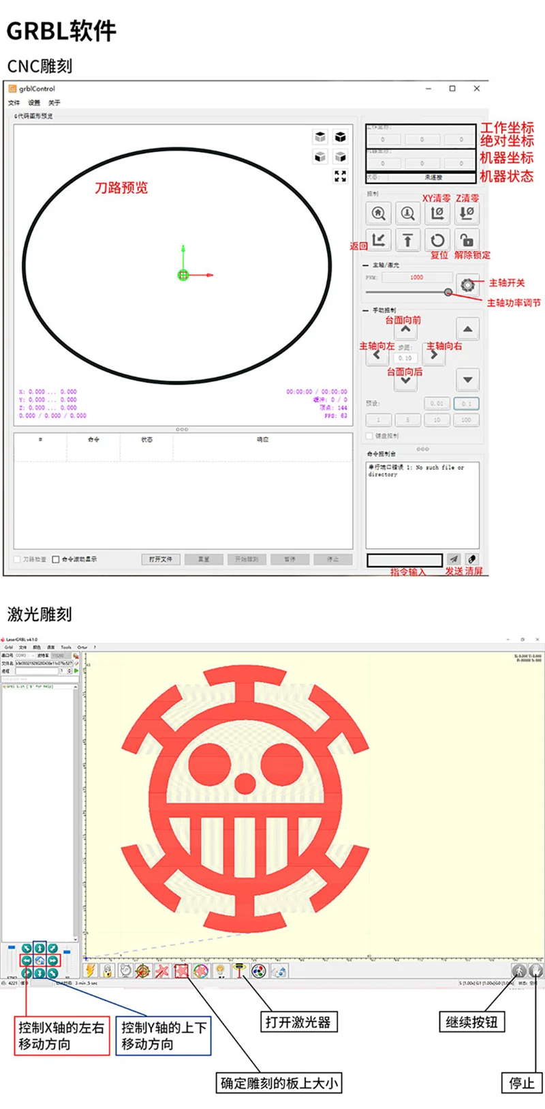Click the command input field in grblControl console
This screenshot has height=1109, width=545.
pyautogui.click(x=405, y=560)
